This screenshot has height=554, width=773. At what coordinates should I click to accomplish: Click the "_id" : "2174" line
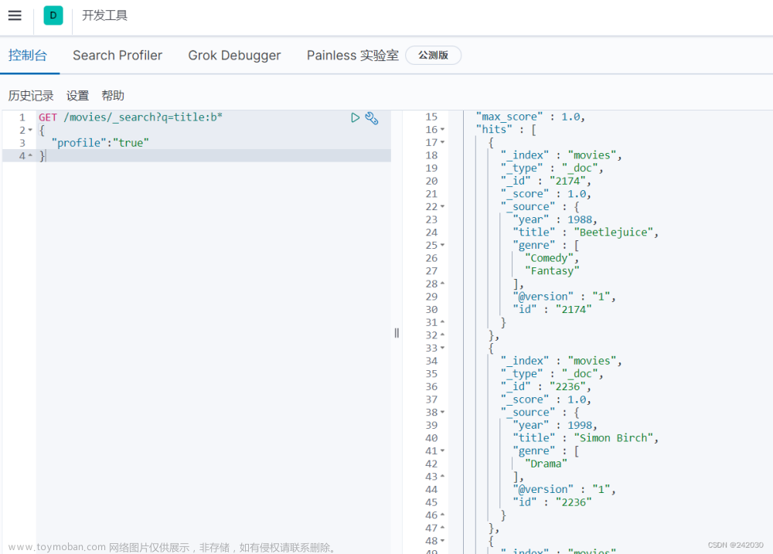[x=546, y=181]
